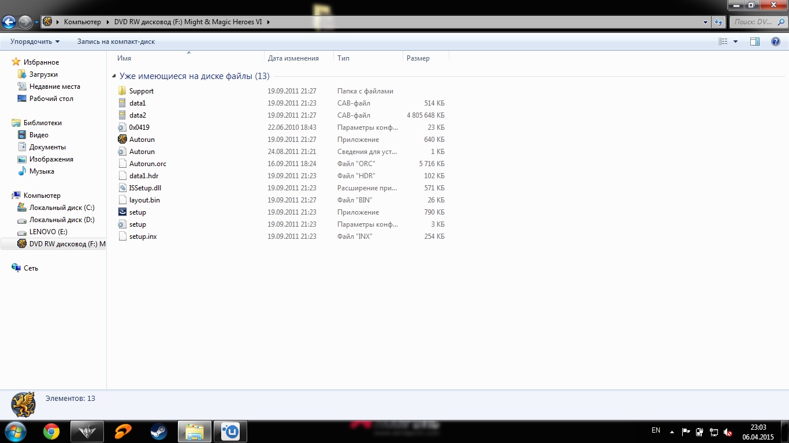
Task: Click Запись на компакт-диск button
Action: pyautogui.click(x=116, y=42)
